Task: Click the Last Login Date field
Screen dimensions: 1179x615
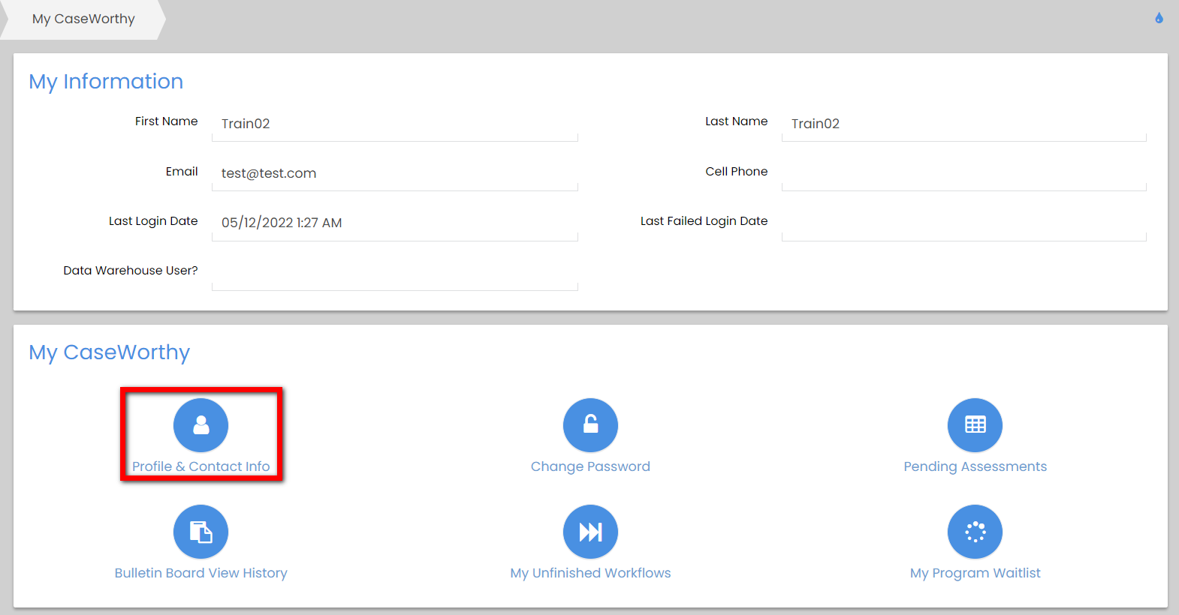Action: 394,223
